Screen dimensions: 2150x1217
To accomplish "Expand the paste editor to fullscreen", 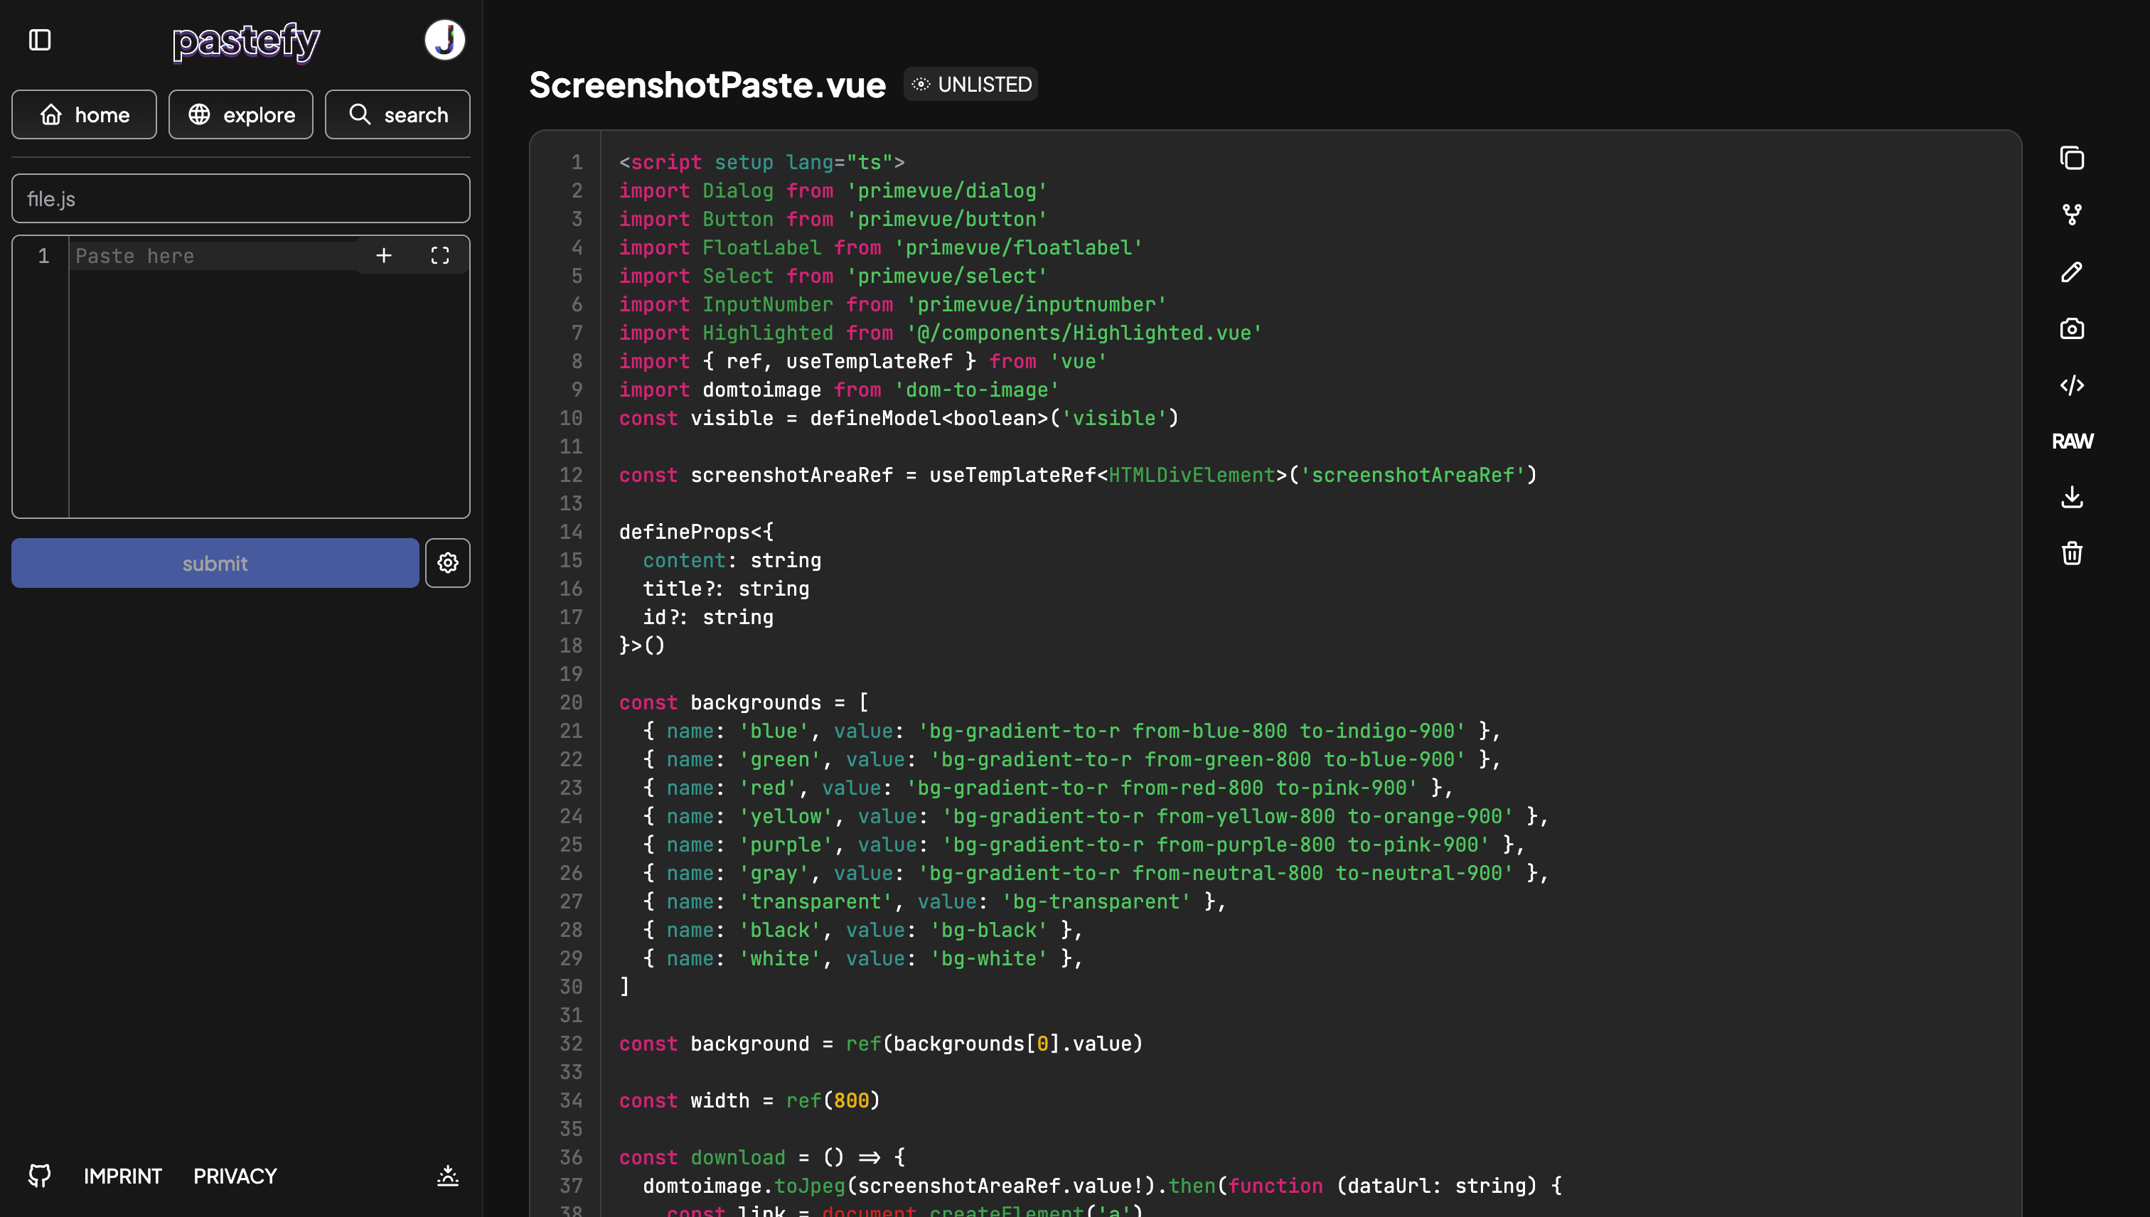I will (439, 256).
